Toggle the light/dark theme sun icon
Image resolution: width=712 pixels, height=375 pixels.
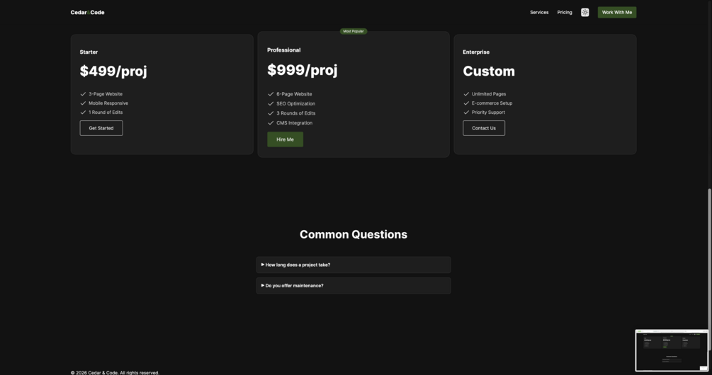coord(585,12)
